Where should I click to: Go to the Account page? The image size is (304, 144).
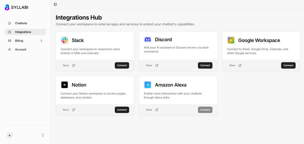21,49
